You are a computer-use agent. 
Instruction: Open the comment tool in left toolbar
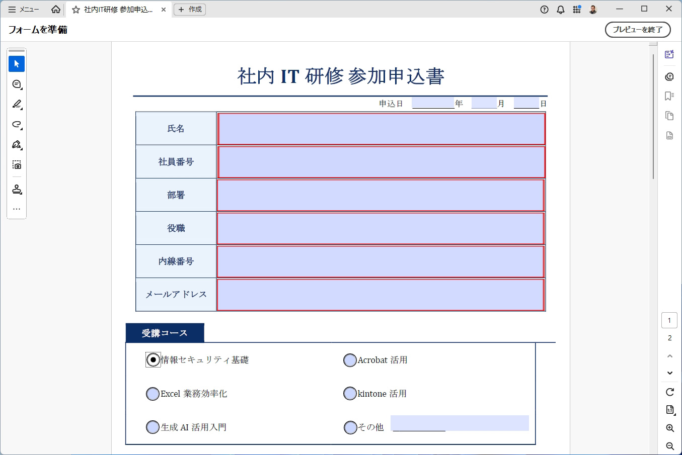pyautogui.click(x=17, y=84)
